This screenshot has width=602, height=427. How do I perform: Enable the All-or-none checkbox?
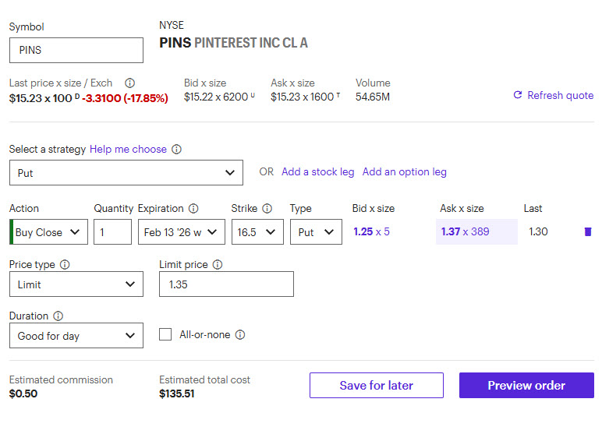point(165,334)
